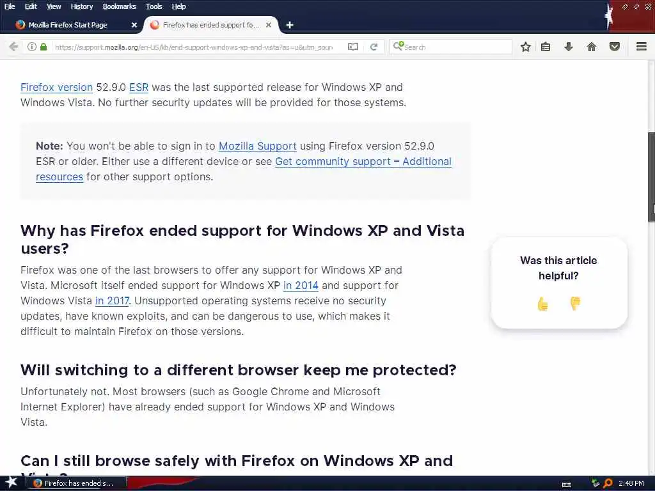Toggle Reader View in the address bar
This screenshot has width=655, height=491.
353,47
